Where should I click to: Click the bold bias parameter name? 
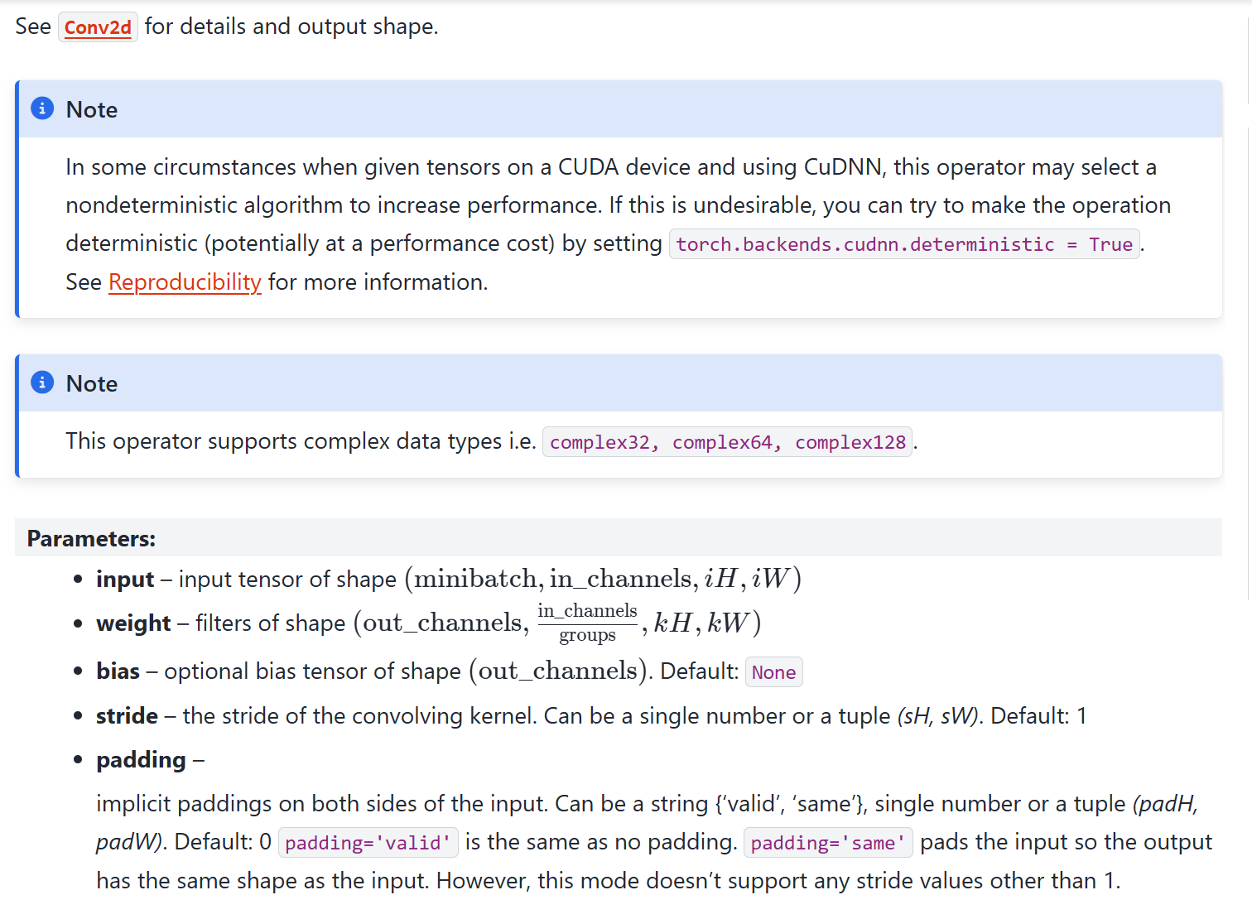click(118, 671)
